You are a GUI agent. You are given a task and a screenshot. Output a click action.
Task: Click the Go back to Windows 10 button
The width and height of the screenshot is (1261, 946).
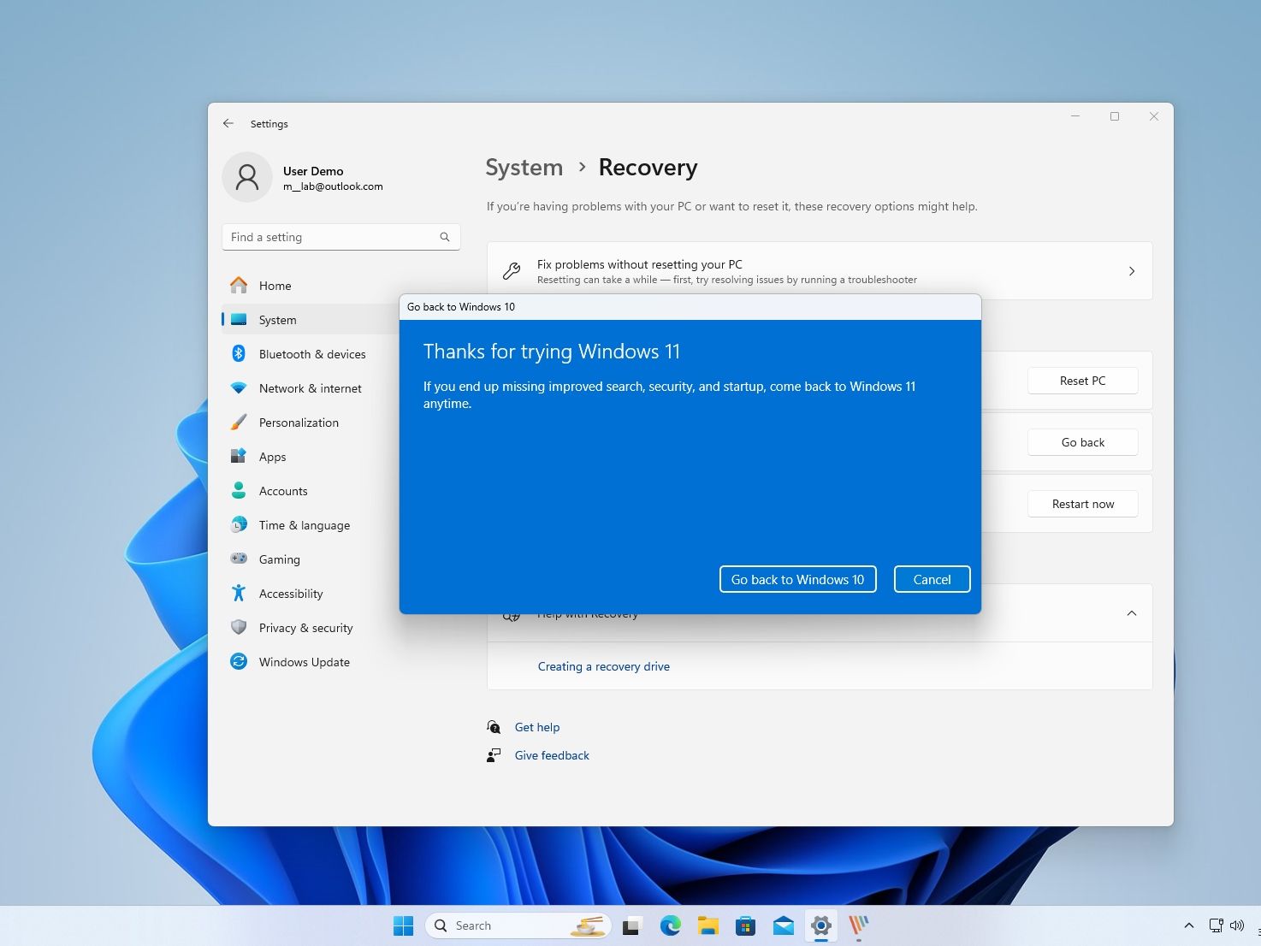[797, 579]
